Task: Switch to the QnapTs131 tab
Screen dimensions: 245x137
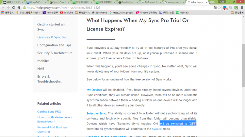Action: [x=36, y=2]
